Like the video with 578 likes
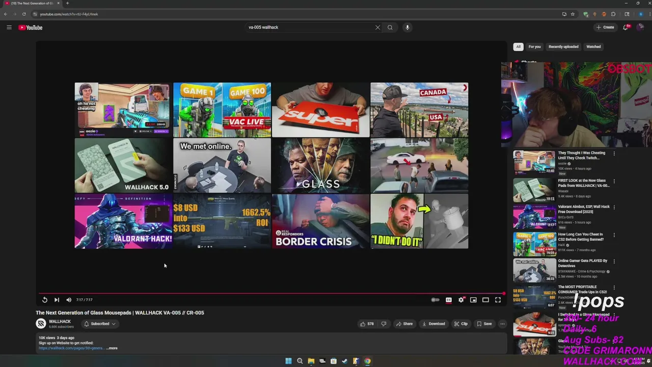 pyautogui.click(x=367, y=324)
